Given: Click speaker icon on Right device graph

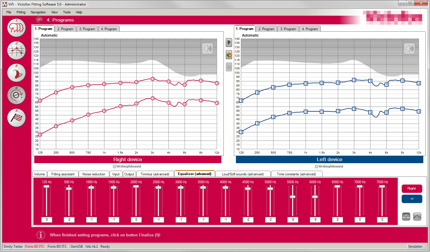Looking at the screenshot, I should [x=207, y=48].
